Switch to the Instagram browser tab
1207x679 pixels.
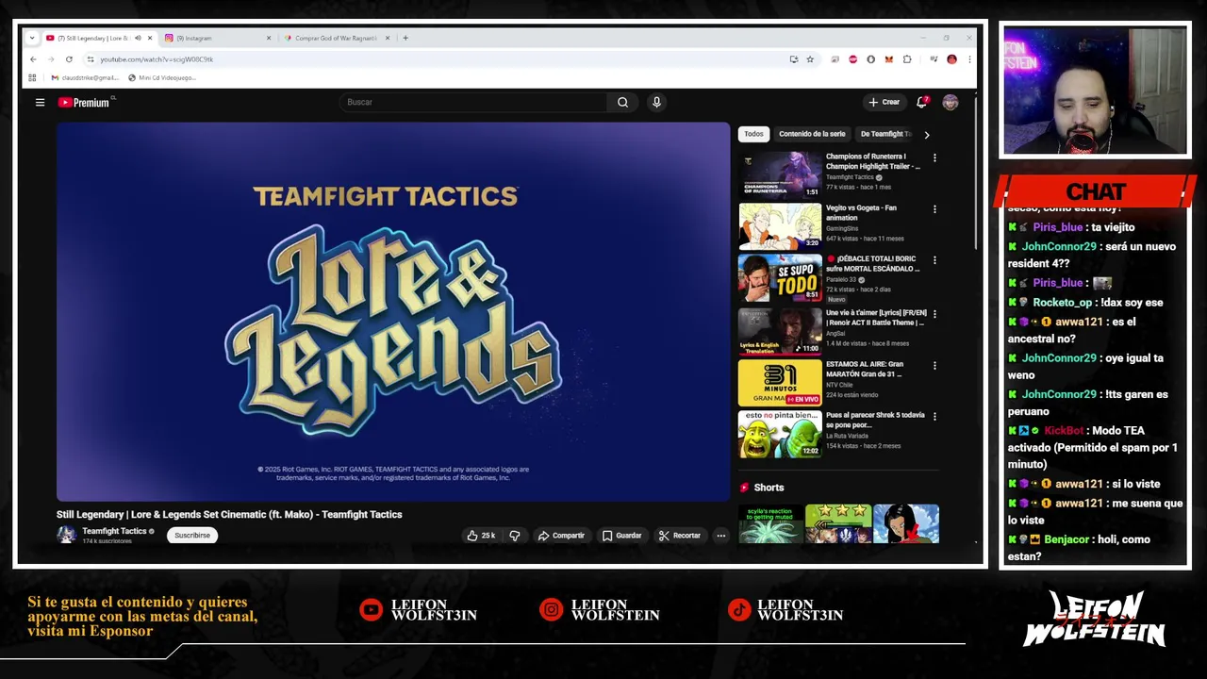(215, 38)
